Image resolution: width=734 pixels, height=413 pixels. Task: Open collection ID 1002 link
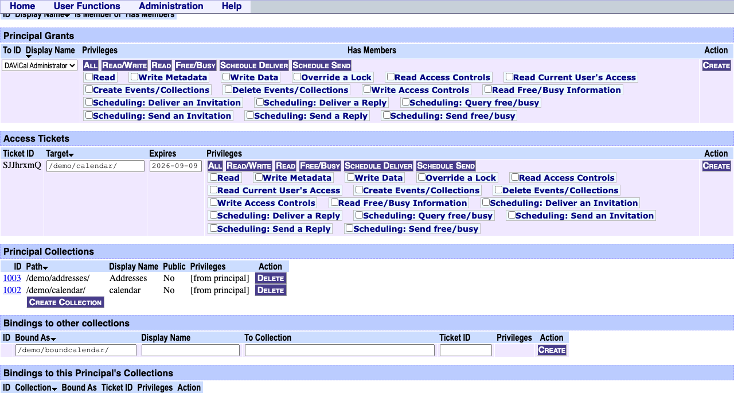pyautogui.click(x=12, y=290)
